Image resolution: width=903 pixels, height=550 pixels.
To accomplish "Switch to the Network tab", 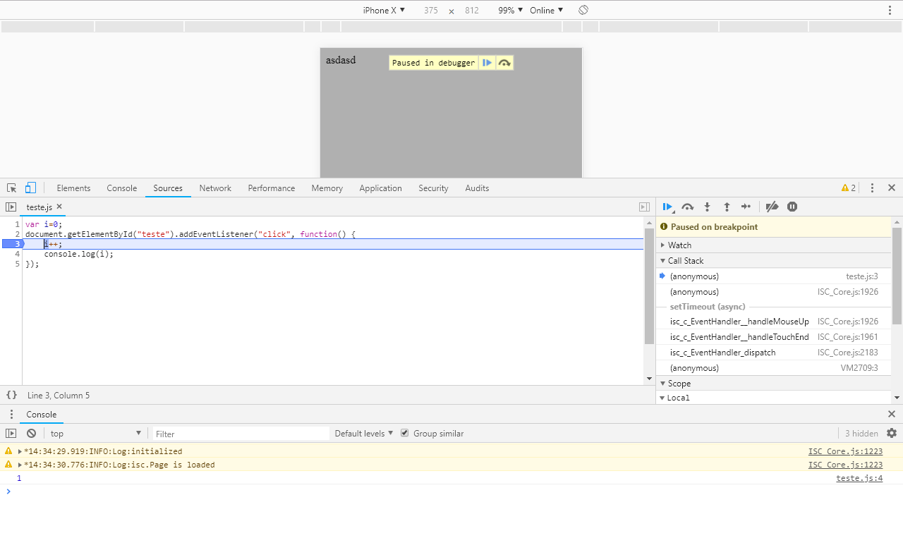I will (215, 188).
